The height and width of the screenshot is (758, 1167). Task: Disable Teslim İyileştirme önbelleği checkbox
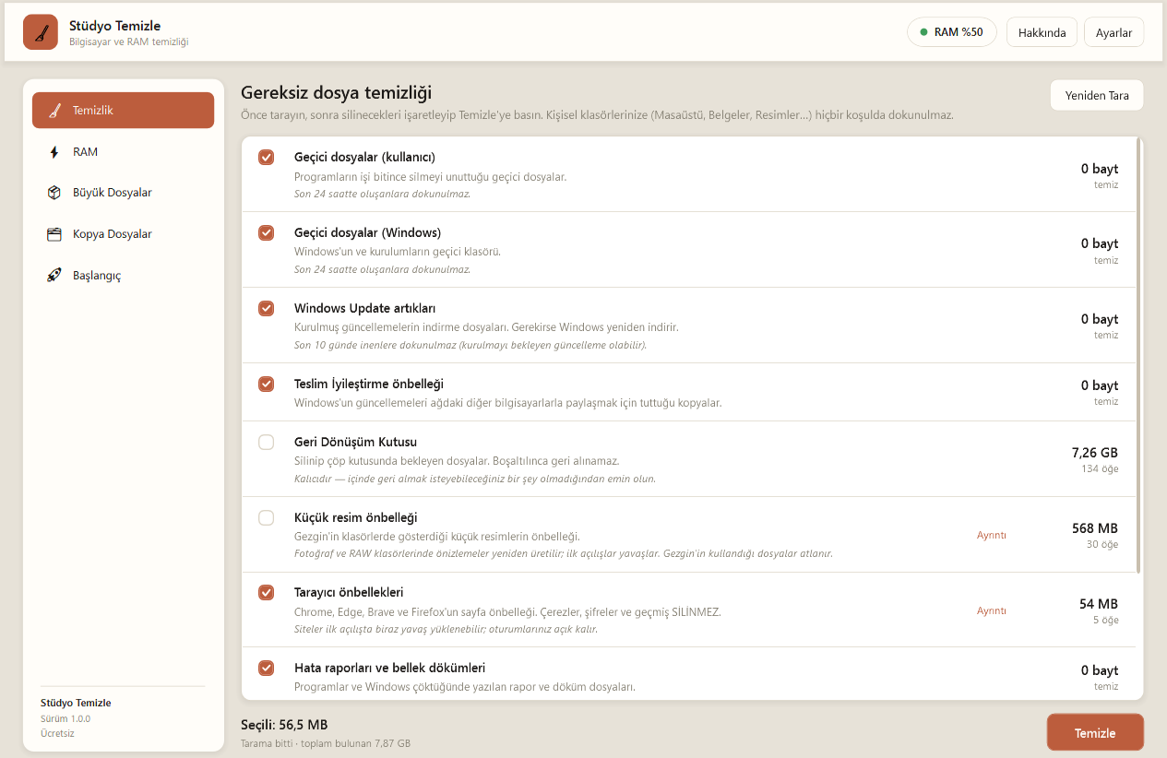[x=267, y=384]
